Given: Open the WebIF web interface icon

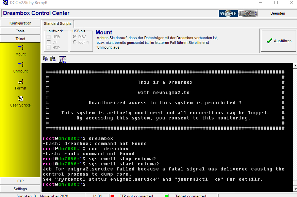Looking at the screenshot, I should click(228, 14).
